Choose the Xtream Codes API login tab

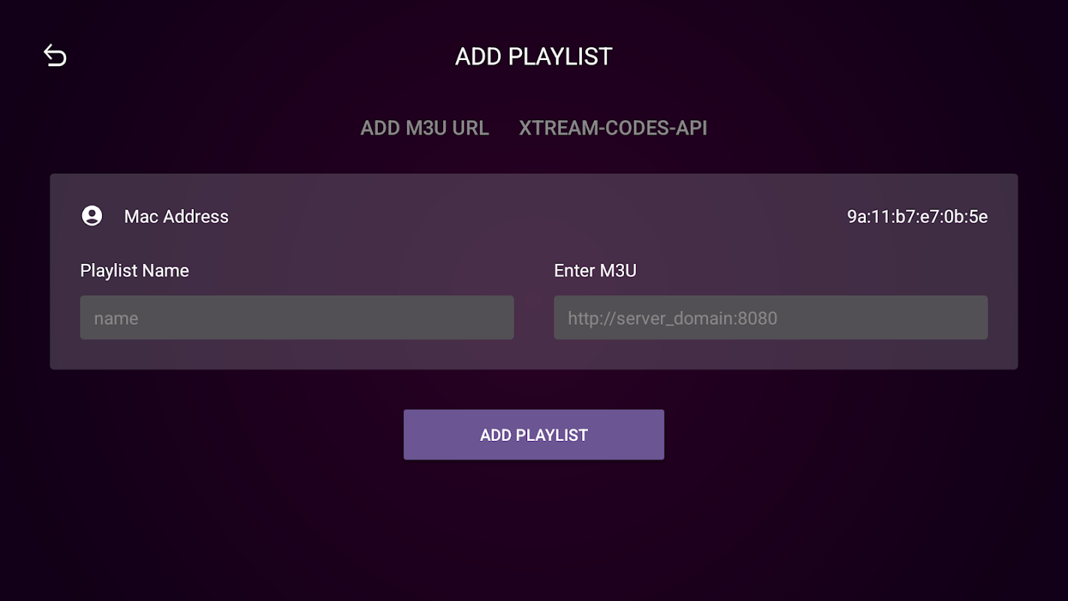tap(613, 128)
